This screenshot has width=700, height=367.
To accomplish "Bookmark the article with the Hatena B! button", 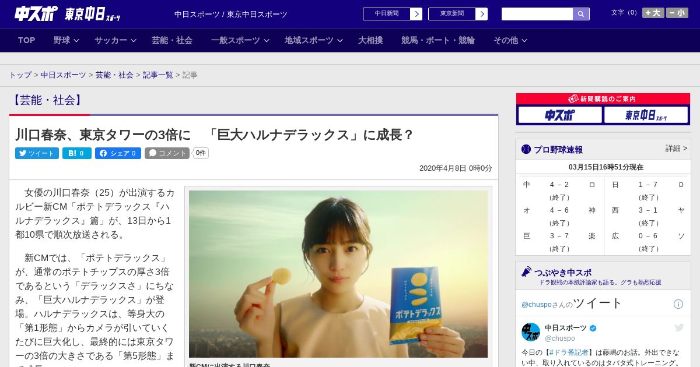I will 77,153.
